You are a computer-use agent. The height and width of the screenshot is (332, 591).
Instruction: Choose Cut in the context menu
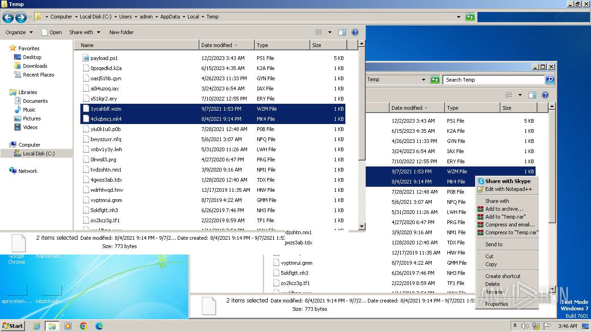pos(507,256)
